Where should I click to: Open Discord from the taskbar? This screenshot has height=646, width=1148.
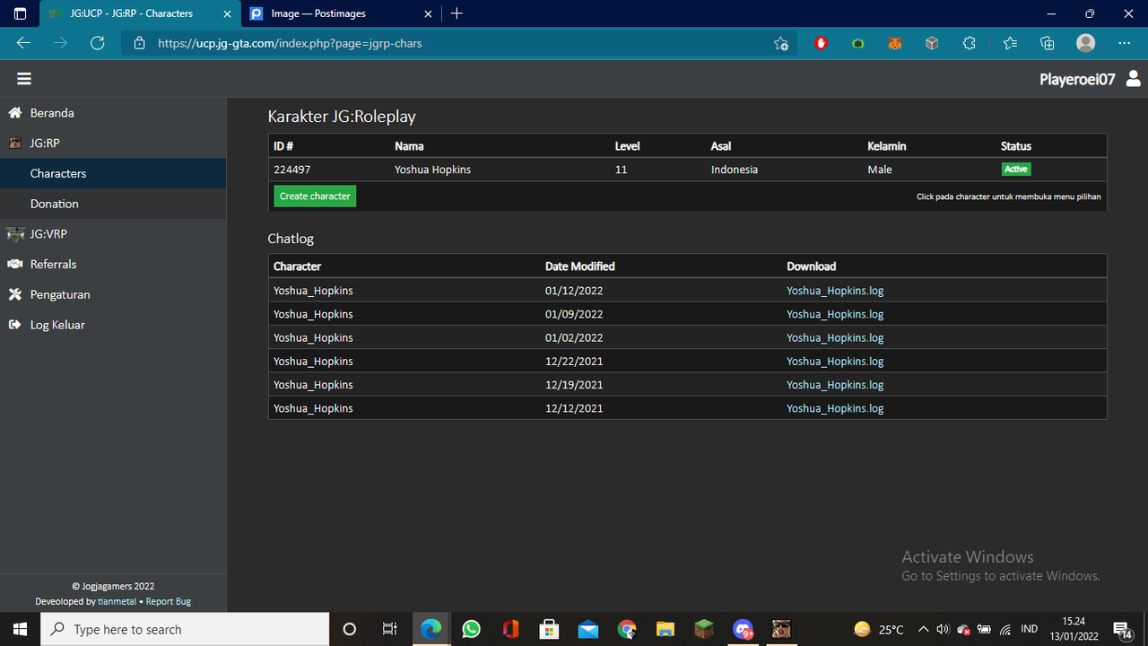click(x=744, y=629)
